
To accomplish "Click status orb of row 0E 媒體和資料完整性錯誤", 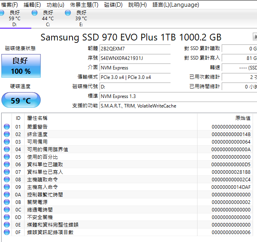I will [x=7, y=225].
